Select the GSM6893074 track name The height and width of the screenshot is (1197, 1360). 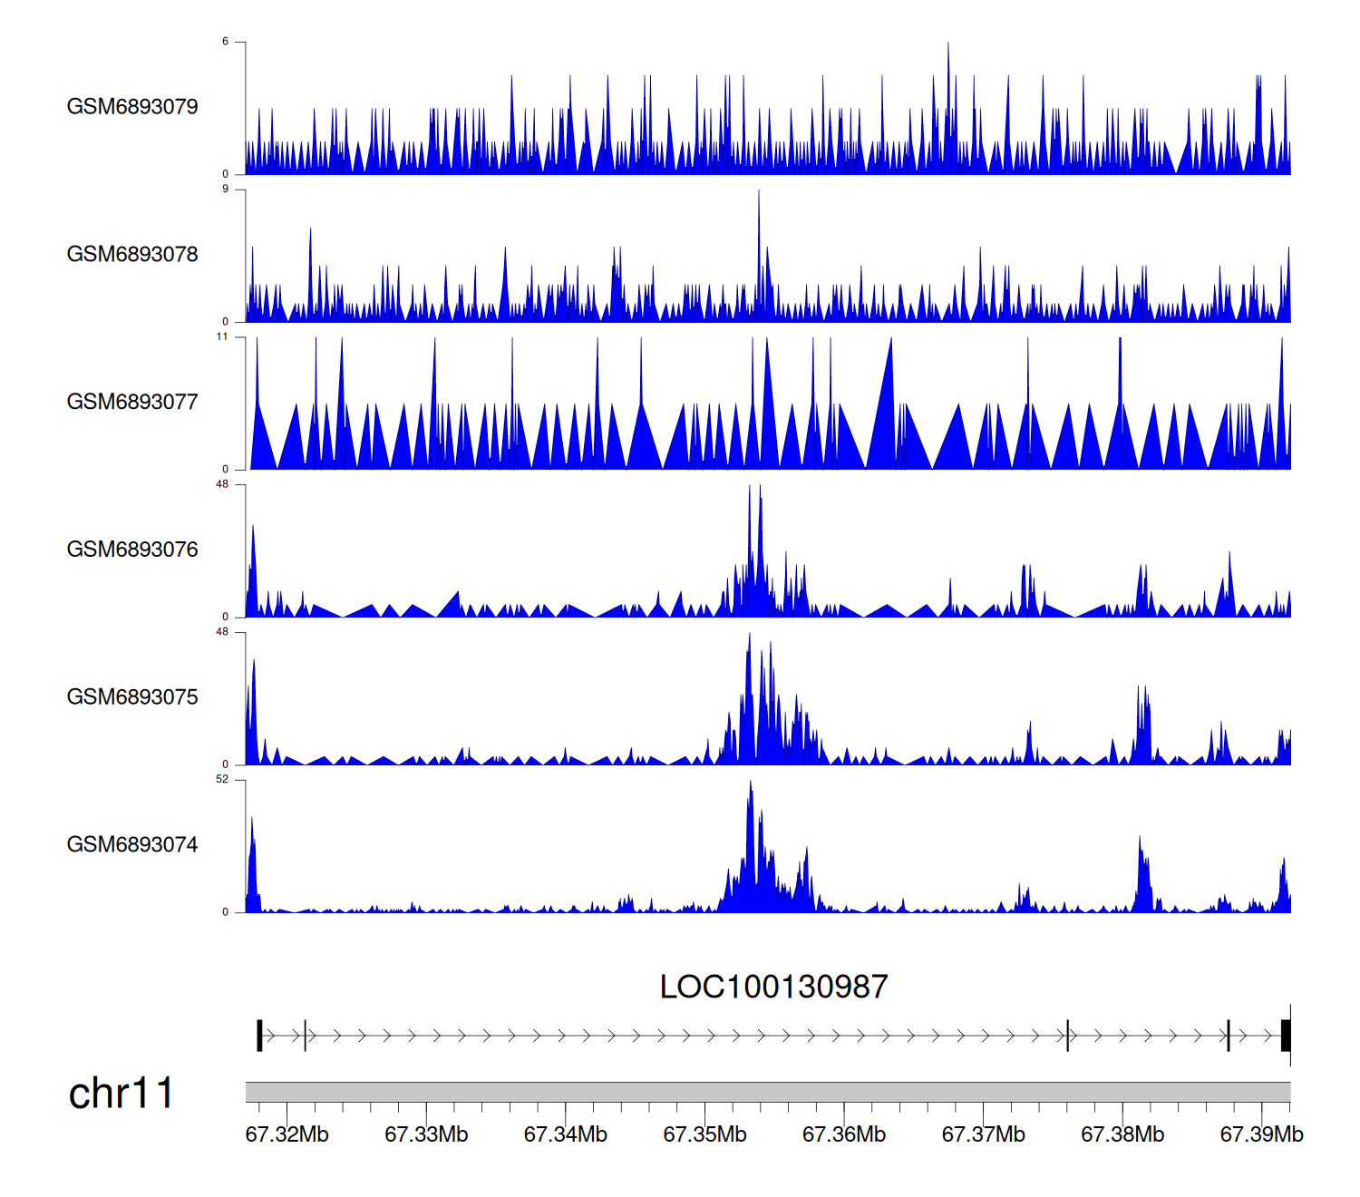click(132, 845)
